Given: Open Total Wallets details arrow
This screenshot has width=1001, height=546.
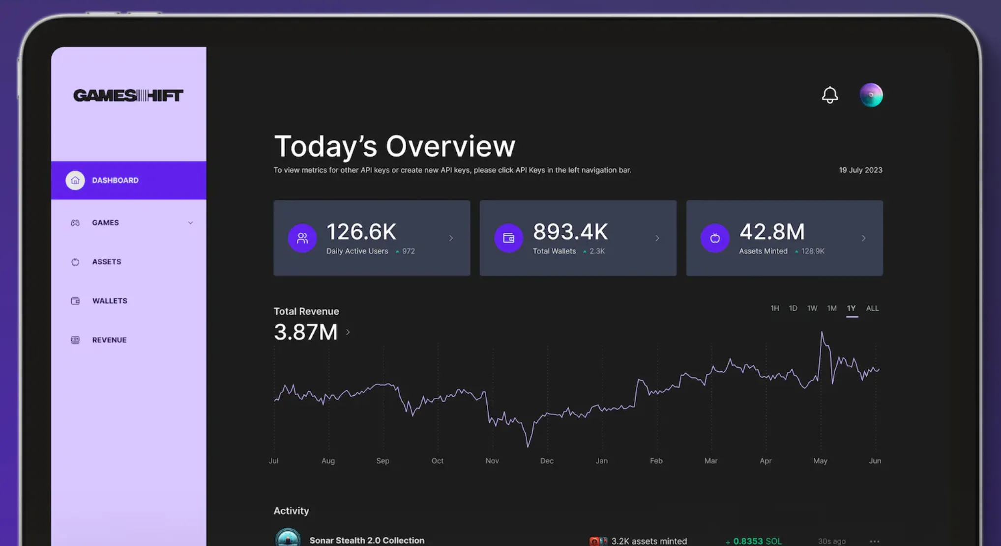Looking at the screenshot, I should coord(657,238).
